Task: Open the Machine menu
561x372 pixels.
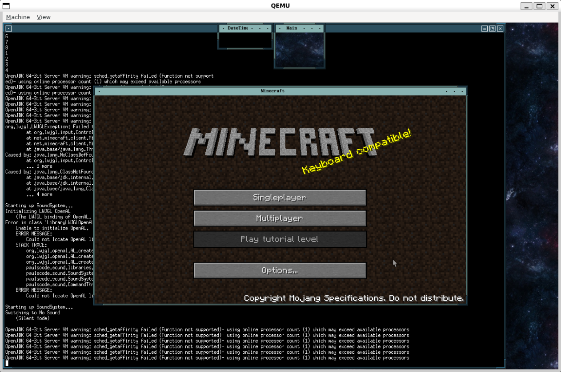Action: [x=18, y=17]
